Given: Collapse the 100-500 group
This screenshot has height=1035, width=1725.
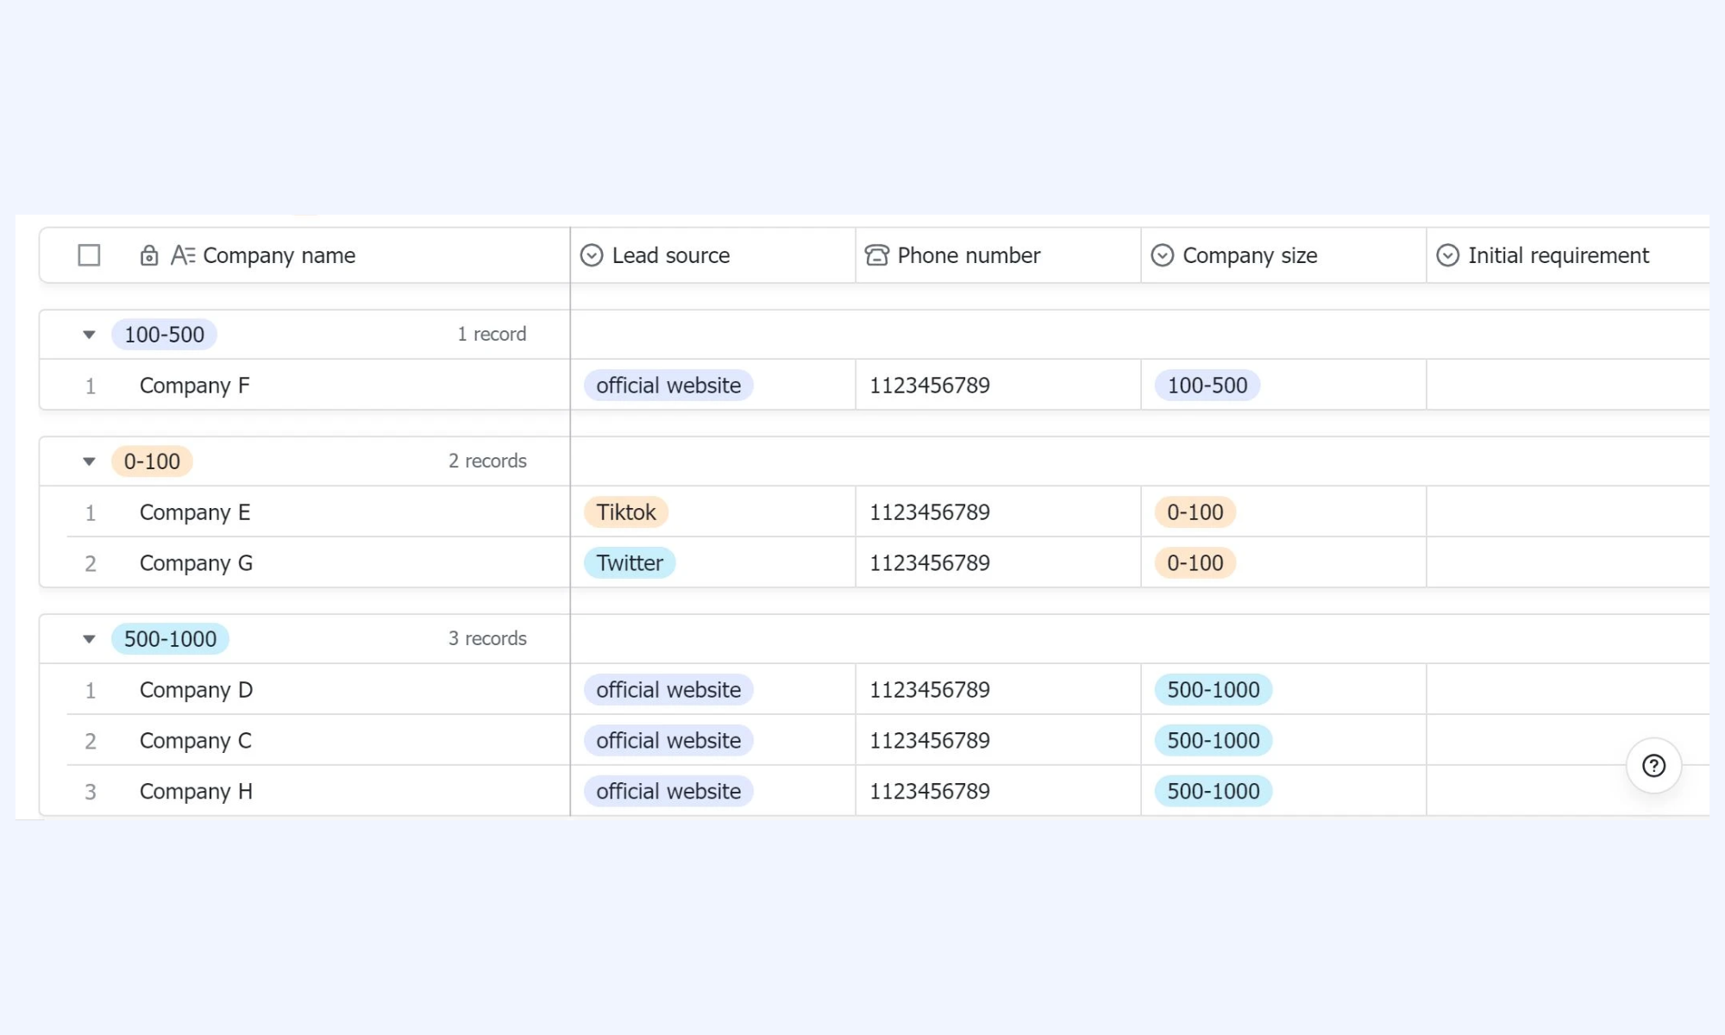Looking at the screenshot, I should (x=89, y=335).
